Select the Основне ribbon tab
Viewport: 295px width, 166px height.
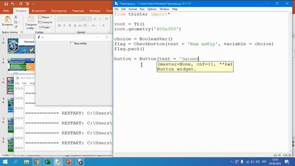point(21,11)
